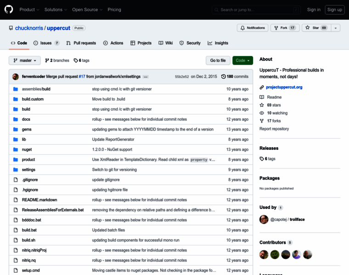The width and height of the screenshot is (349, 275).
Task: Expand the commit message ellipsis
Action: click(146, 77)
